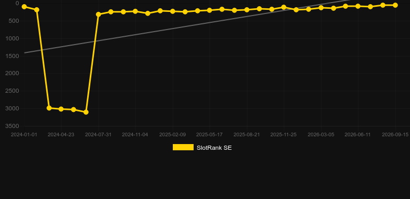Click the yellow SlotRank SE legend swatch
The height and width of the screenshot is (199, 410).
(x=183, y=147)
